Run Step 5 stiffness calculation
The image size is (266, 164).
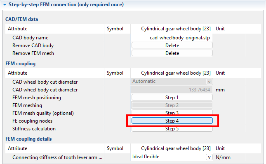(x=172, y=129)
